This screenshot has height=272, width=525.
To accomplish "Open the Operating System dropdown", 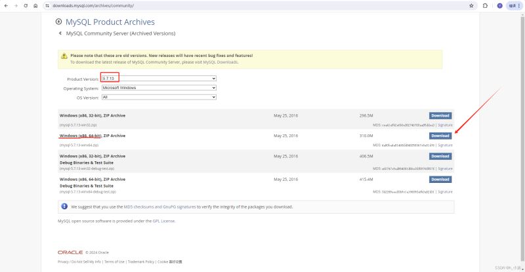I will [x=158, y=88].
